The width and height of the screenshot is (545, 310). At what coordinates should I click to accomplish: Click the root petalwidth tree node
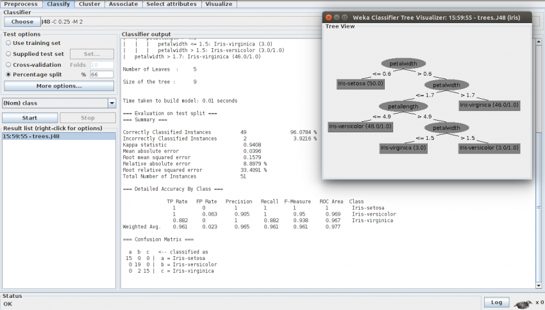(x=403, y=63)
